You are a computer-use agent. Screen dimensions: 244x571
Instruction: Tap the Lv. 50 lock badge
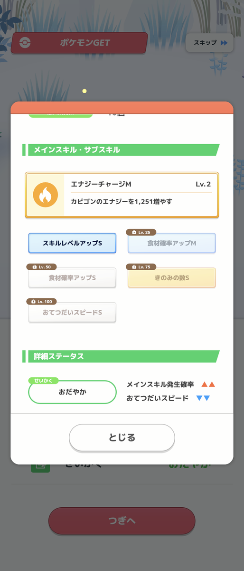(x=41, y=267)
